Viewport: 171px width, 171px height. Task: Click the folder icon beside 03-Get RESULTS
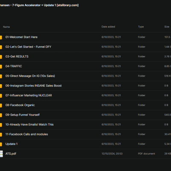coord(1,57)
